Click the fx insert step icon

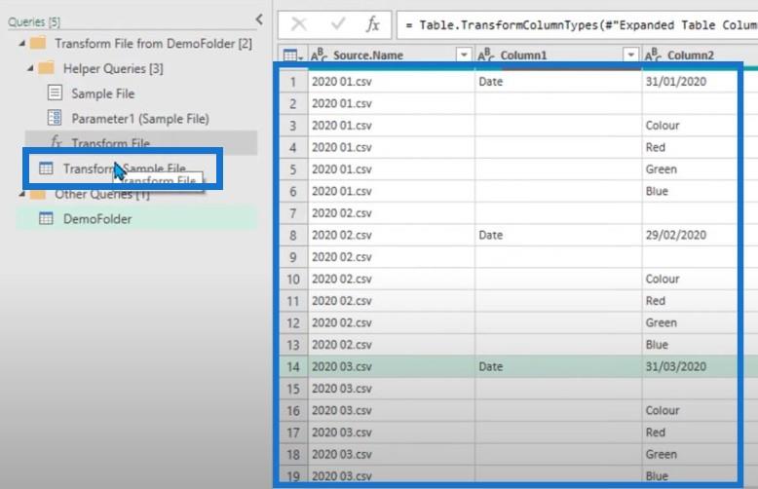(x=372, y=23)
